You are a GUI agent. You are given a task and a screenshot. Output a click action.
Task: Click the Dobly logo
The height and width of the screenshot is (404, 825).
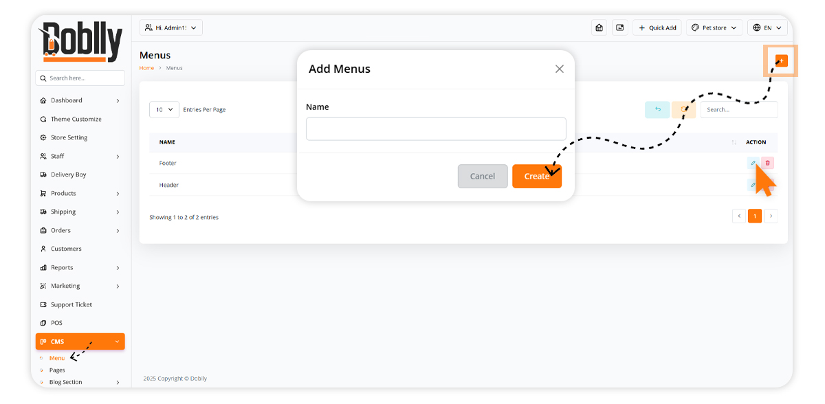(x=80, y=41)
